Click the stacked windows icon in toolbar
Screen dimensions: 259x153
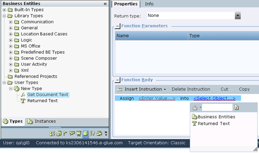[99, 133]
